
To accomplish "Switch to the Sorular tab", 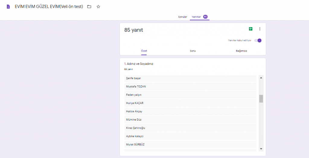I will 182,17.
